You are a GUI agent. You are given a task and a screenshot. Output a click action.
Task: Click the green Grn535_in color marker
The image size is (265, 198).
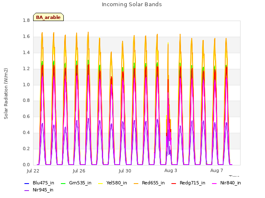coord(63,183)
